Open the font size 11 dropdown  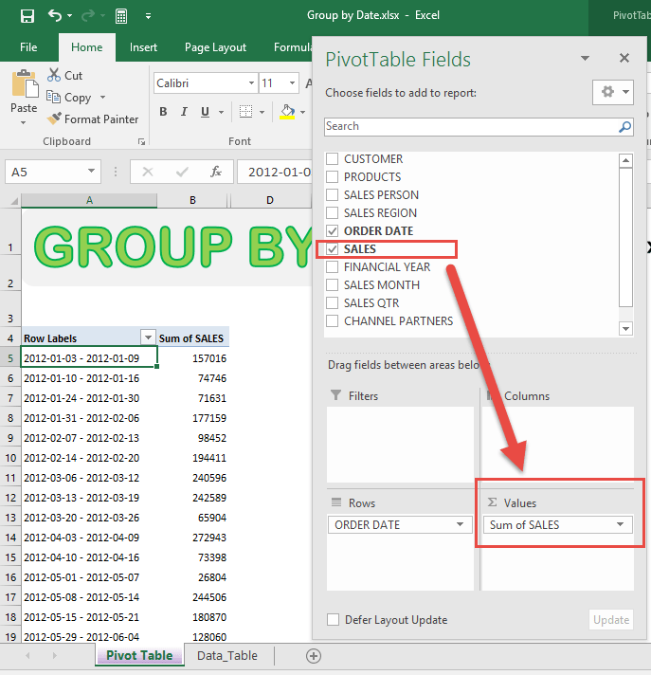[292, 83]
